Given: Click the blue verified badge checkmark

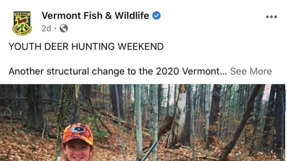Looking at the screenshot, I should click(x=156, y=16).
